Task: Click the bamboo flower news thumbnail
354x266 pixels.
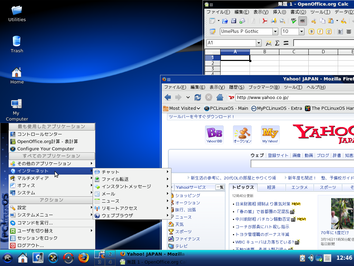Action: 343,213
